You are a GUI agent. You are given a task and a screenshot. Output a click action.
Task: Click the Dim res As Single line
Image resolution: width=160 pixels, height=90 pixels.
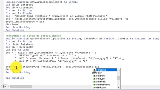(19, 13)
